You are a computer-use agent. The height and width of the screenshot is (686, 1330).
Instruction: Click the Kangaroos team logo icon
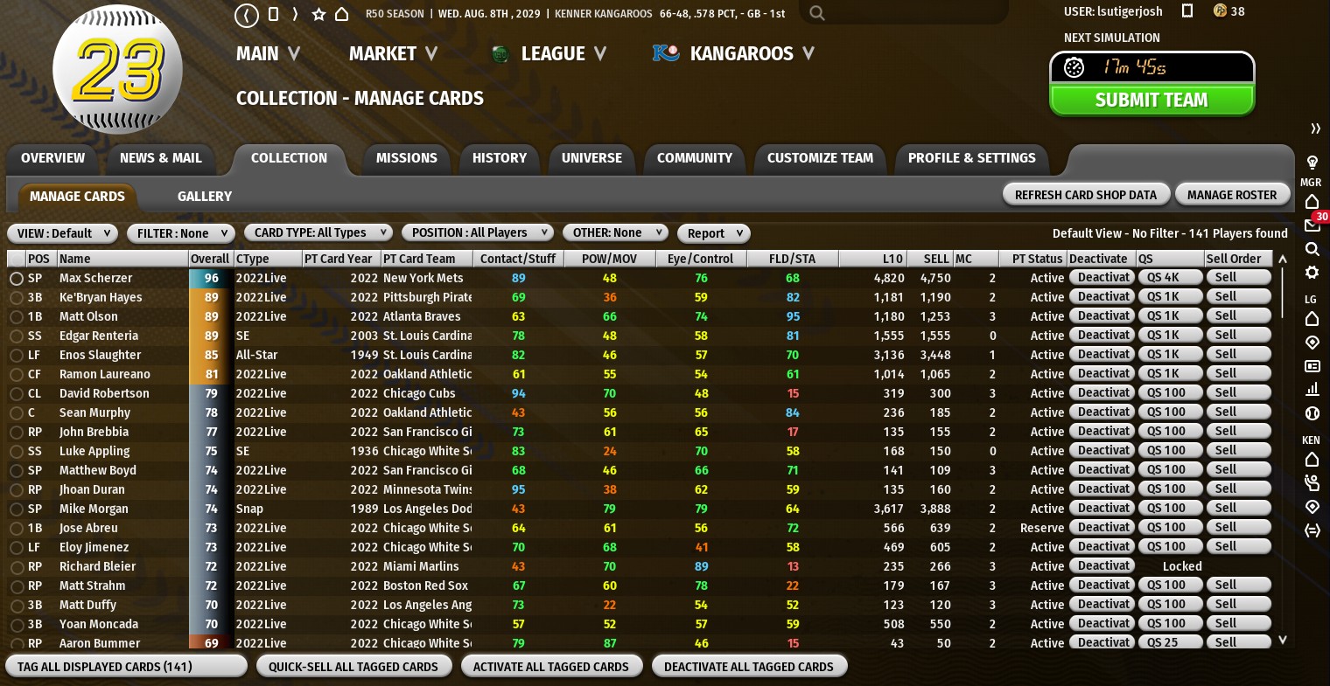[666, 53]
